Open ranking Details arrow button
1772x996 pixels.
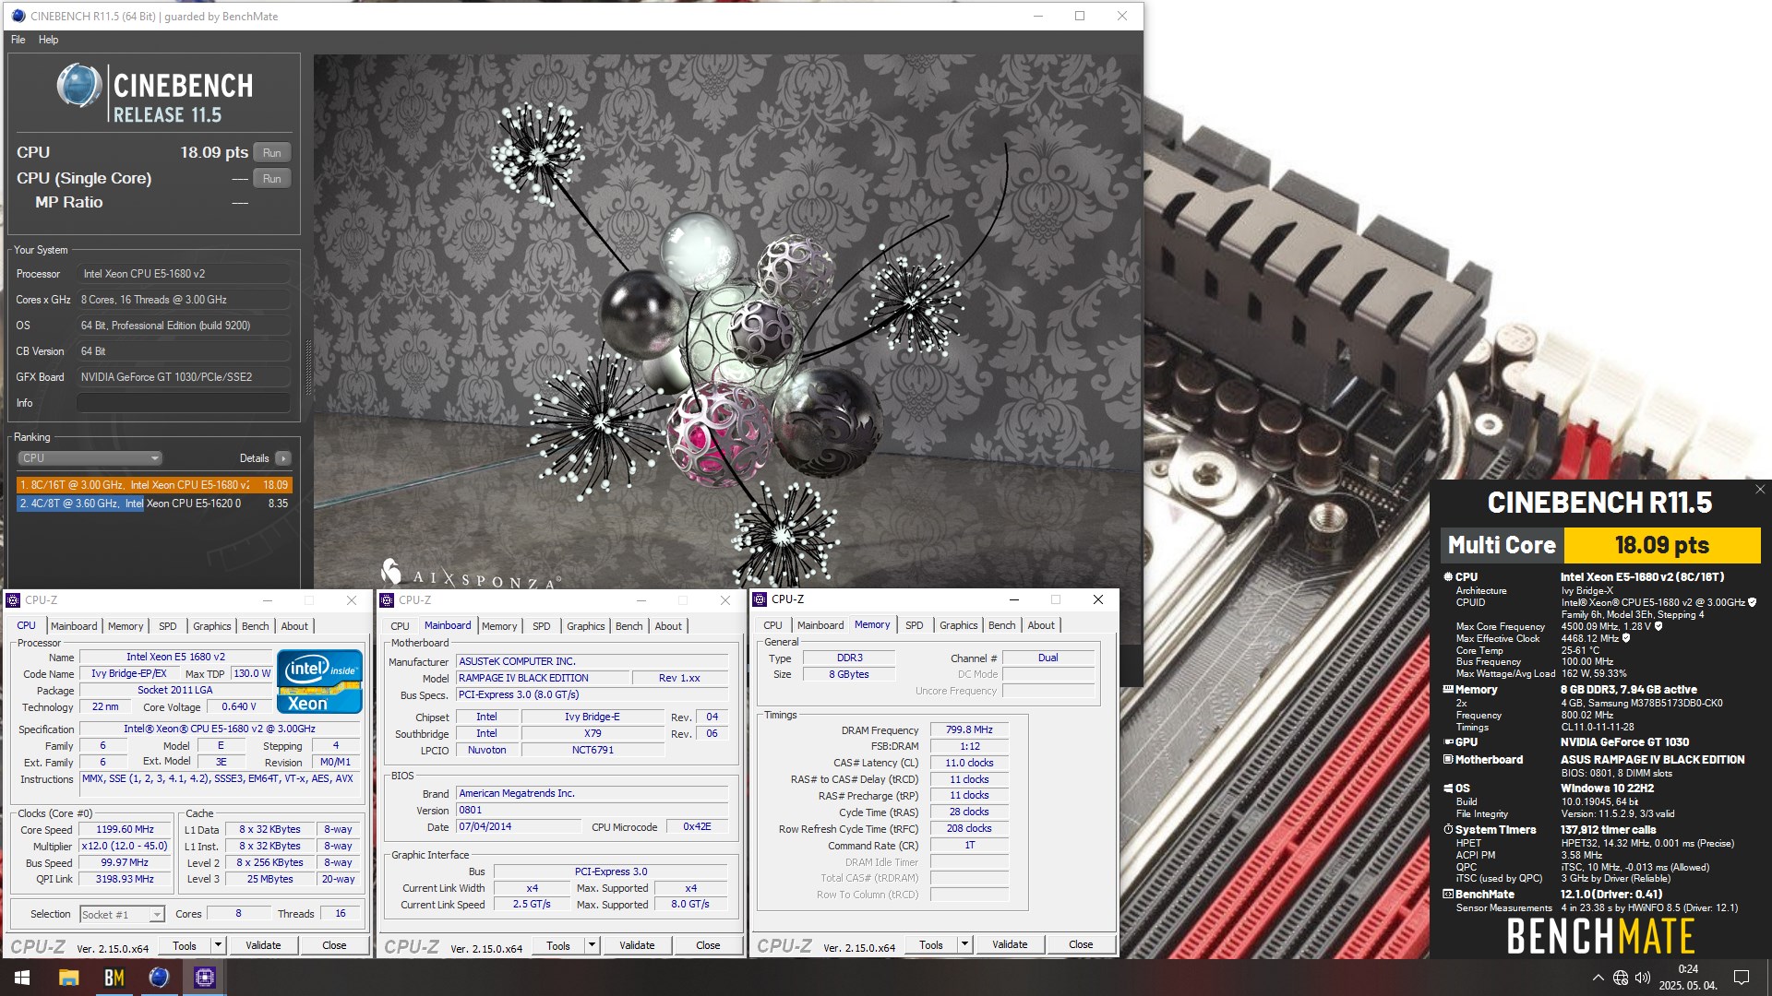click(x=283, y=458)
